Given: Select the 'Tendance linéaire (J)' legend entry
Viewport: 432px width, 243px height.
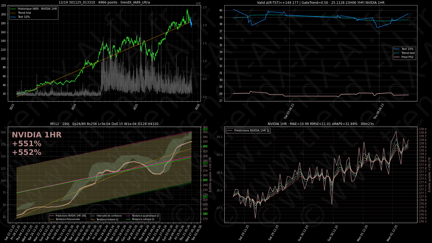Looking at the screenshot, I should tap(107, 220).
